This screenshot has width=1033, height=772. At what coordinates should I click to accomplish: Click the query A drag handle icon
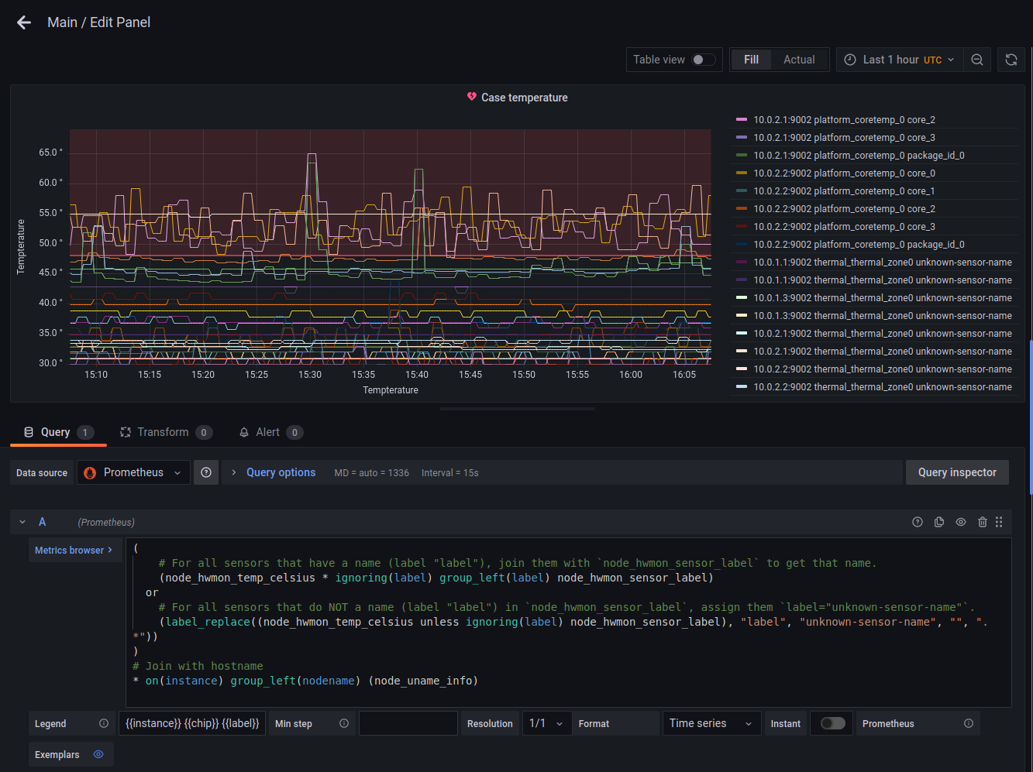click(x=999, y=522)
